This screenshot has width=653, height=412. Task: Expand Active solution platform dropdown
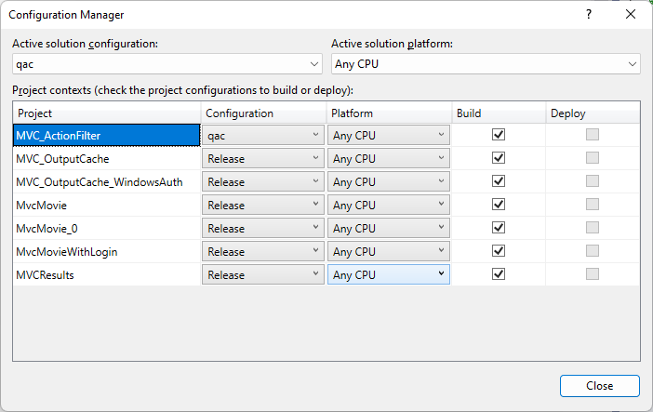tap(486, 64)
